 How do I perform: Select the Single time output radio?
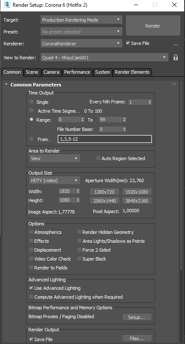tap(32, 101)
